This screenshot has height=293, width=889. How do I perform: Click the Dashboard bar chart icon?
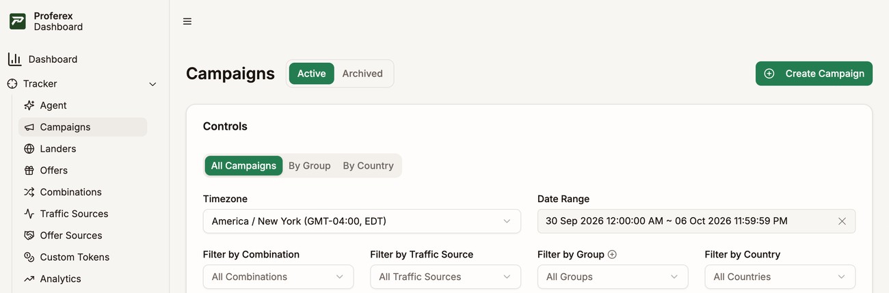click(14, 59)
